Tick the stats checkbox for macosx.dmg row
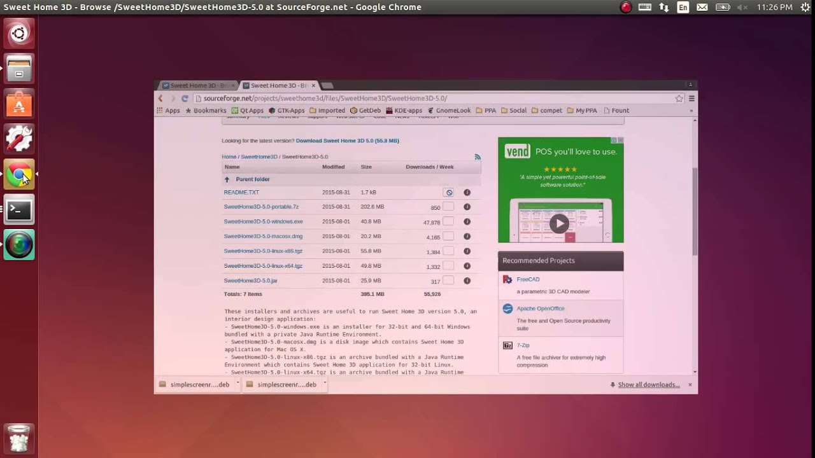 448,236
